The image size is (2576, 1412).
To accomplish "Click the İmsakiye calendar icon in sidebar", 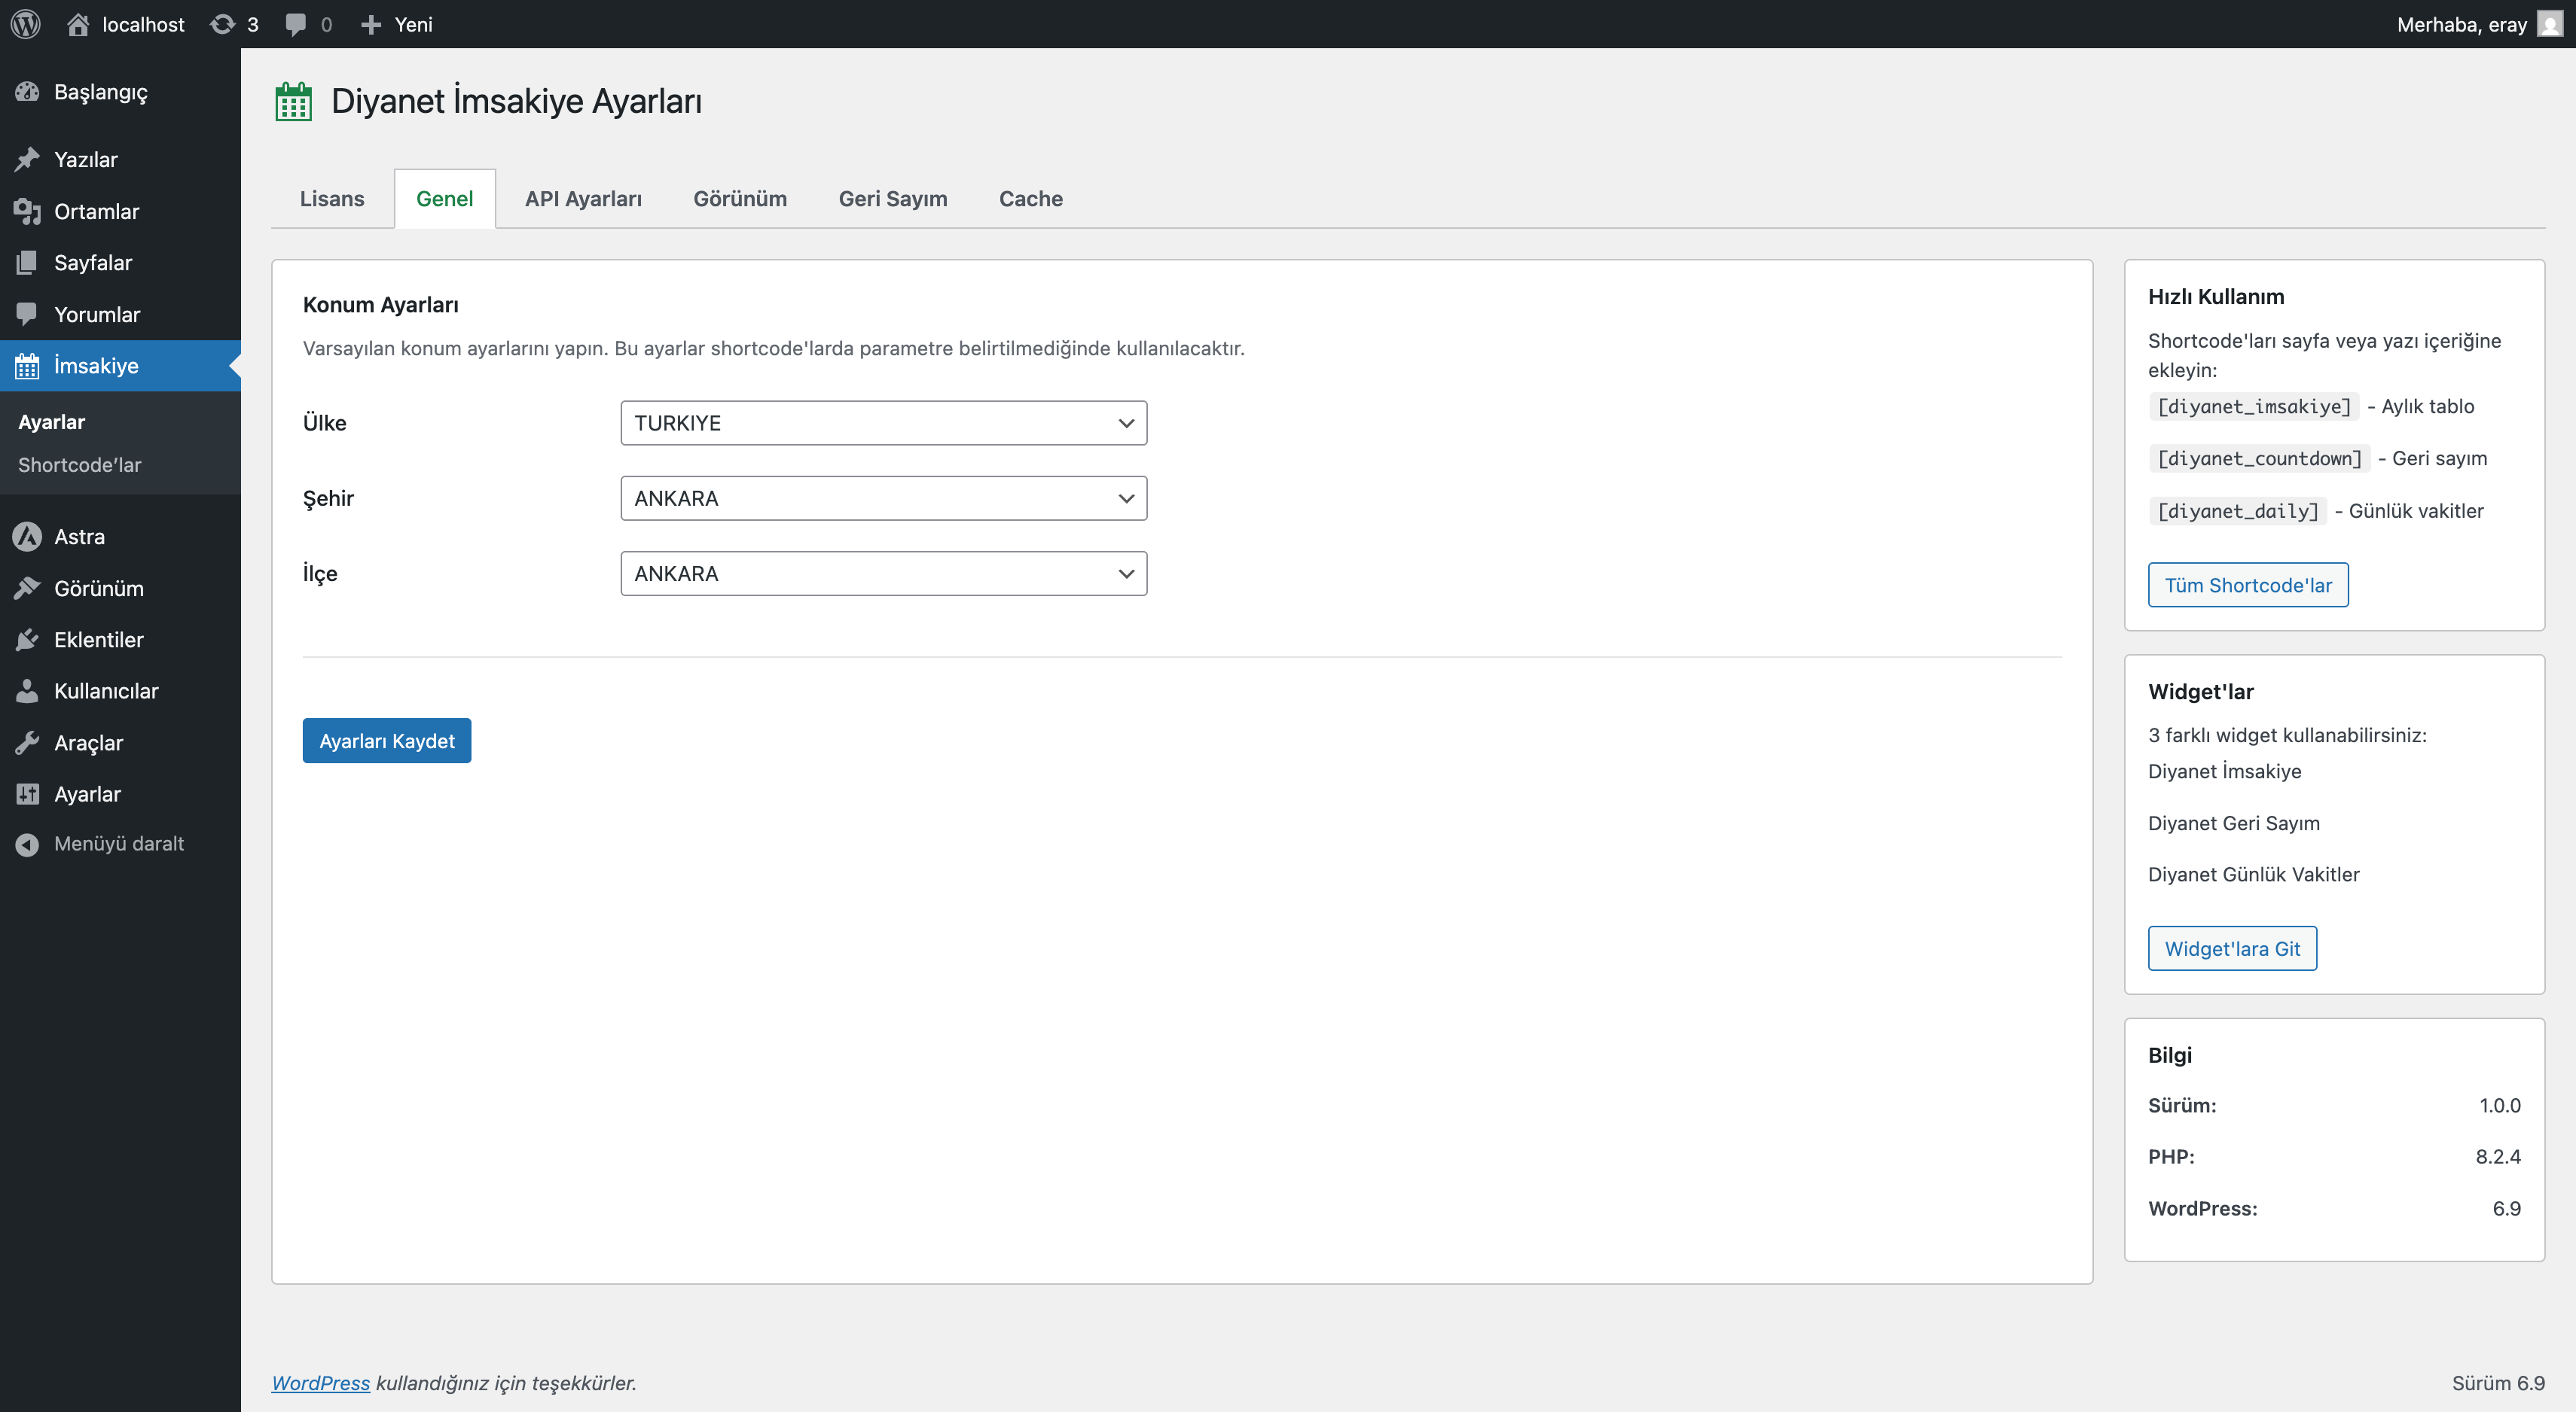I will coord(27,366).
